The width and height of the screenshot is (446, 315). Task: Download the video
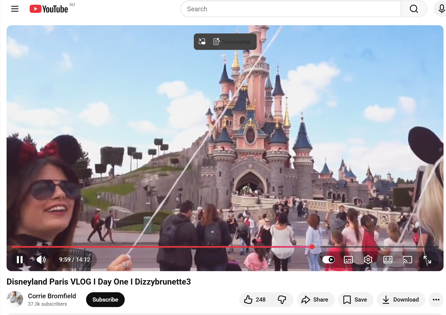pyautogui.click(x=401, y=300)
